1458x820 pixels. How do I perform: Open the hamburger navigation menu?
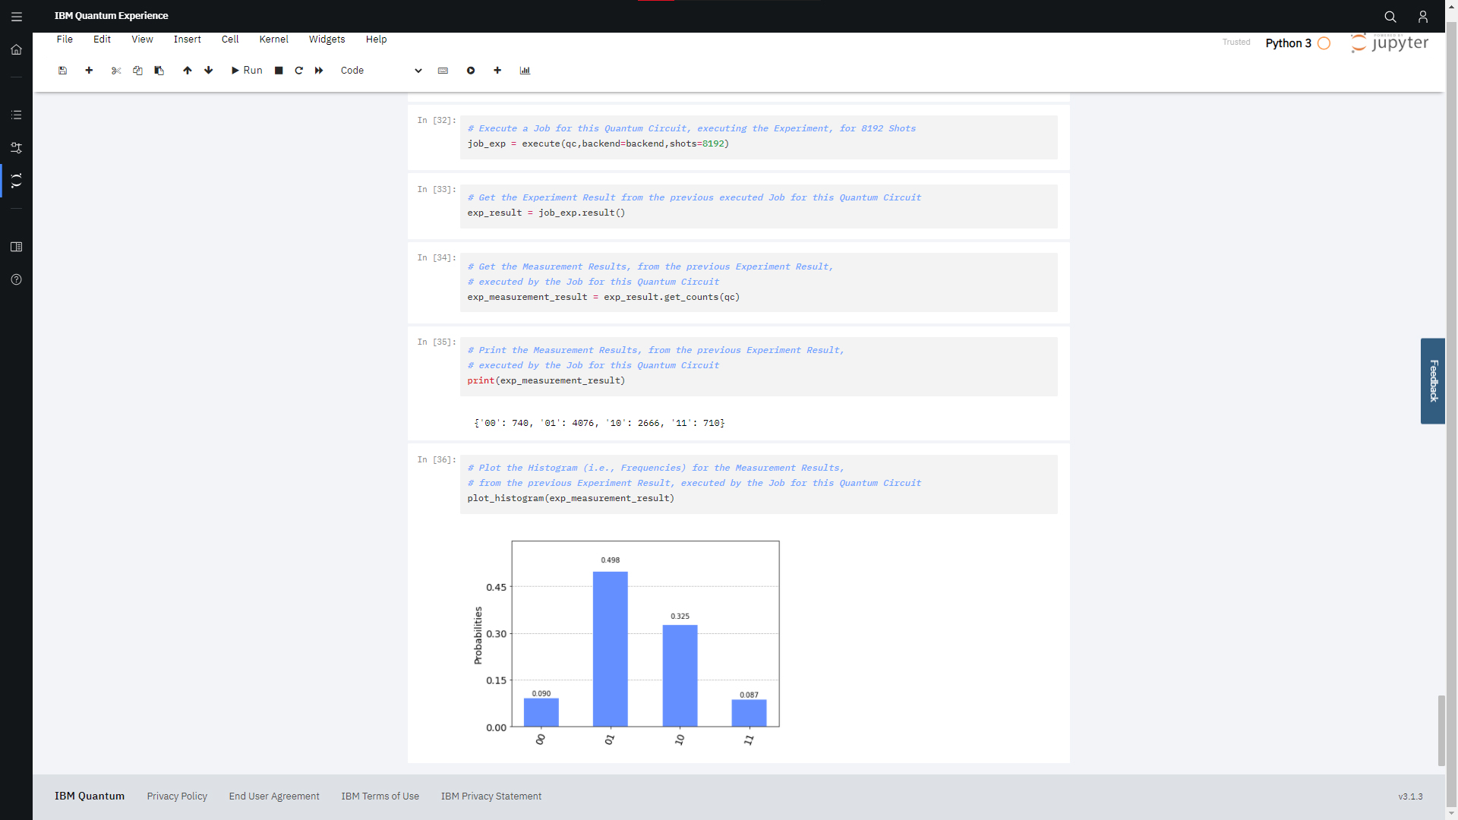(17, 16)
